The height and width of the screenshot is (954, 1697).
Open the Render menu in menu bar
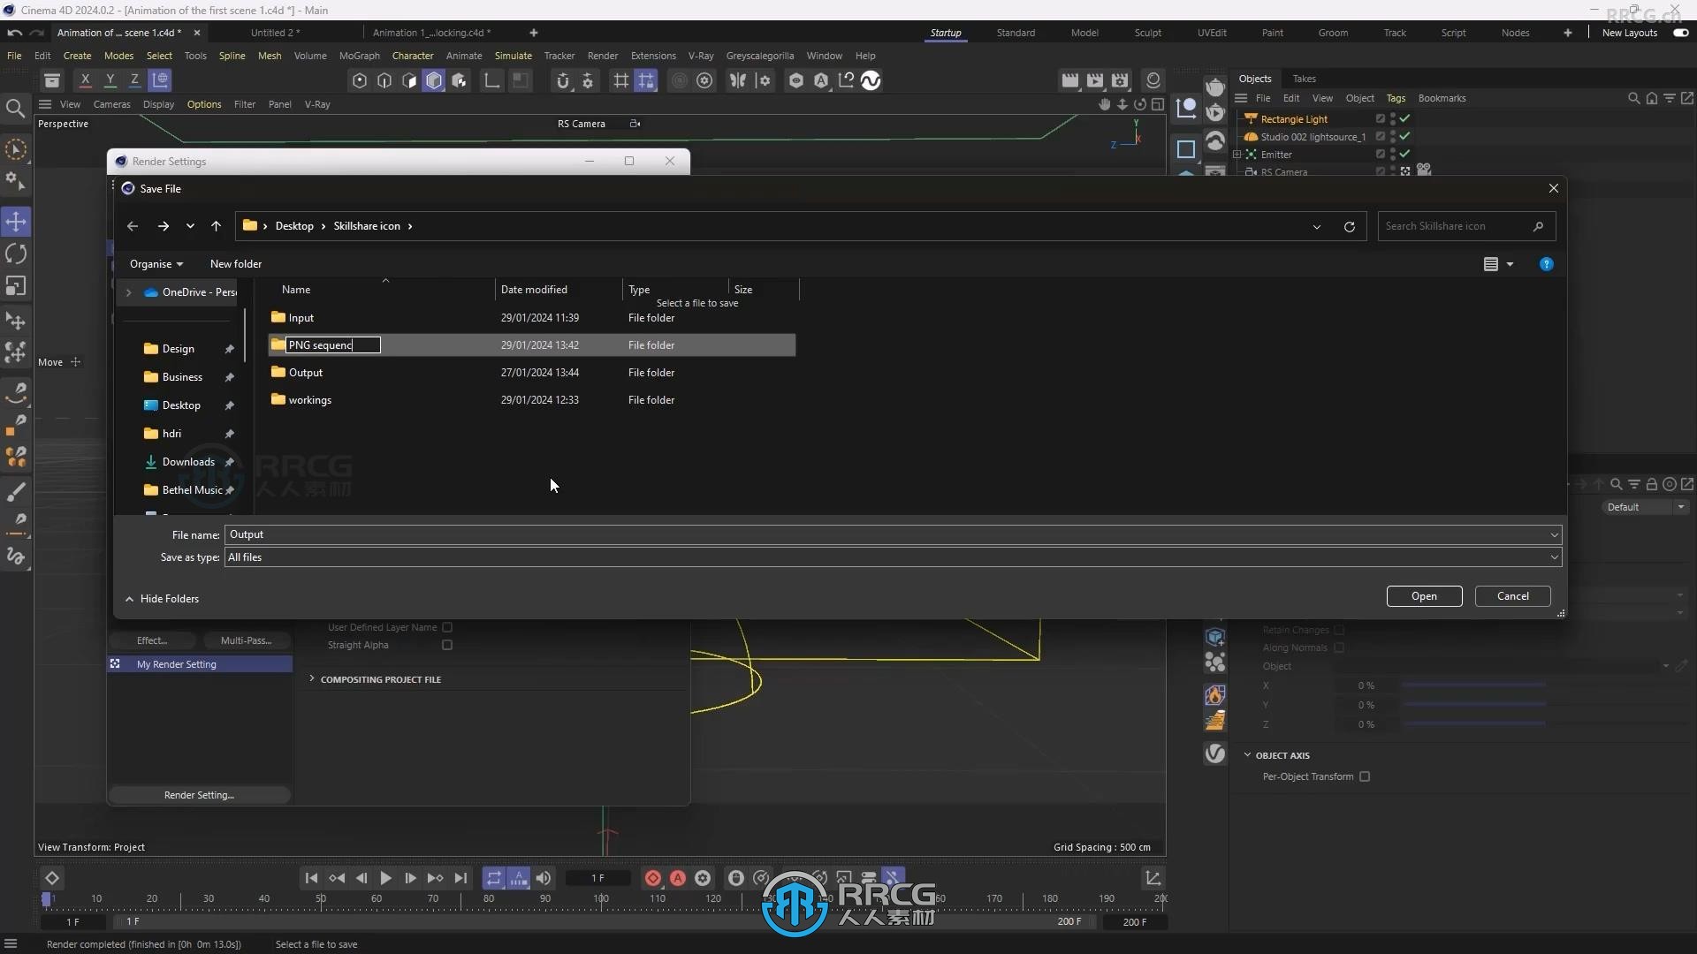(x=601, y=55)
